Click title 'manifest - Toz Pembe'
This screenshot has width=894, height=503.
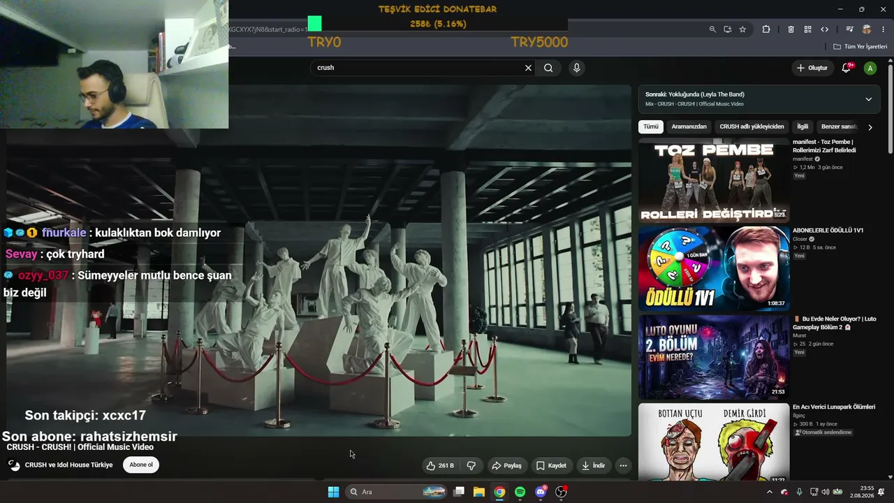824,146
